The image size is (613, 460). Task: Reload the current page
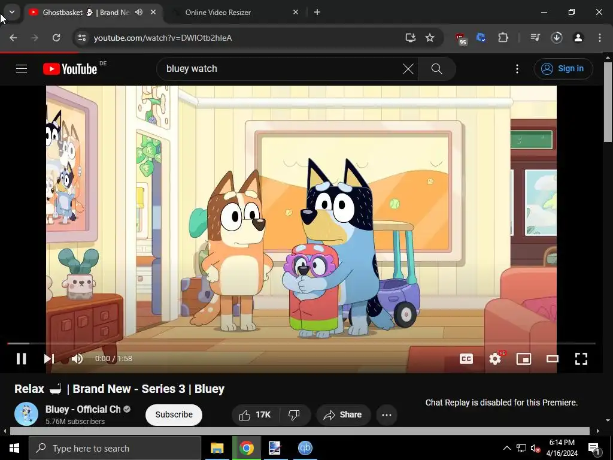coord(56,38)
